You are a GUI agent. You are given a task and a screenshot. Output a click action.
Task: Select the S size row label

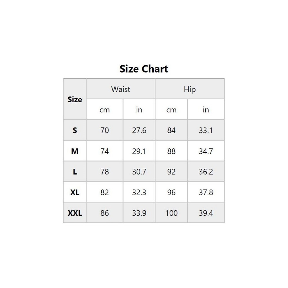[75, 130]
